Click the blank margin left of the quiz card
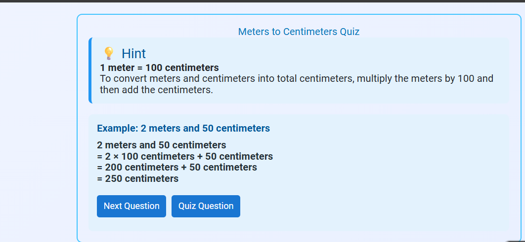The width and height of the screenshot is (525, 242). click(x=37, y=123)
